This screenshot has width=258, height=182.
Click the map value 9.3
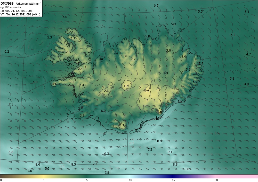tap(107, 154)
